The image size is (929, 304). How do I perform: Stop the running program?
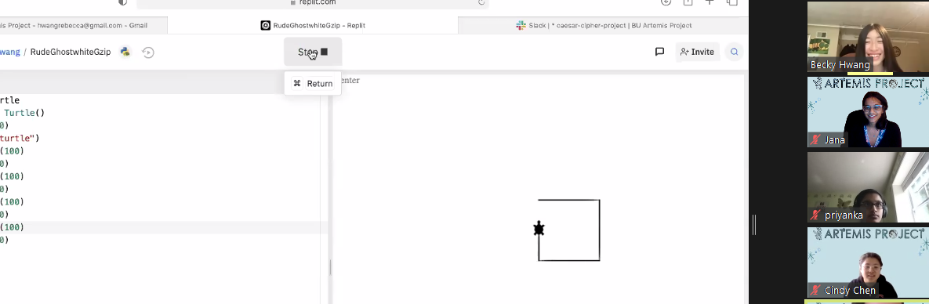313,52
